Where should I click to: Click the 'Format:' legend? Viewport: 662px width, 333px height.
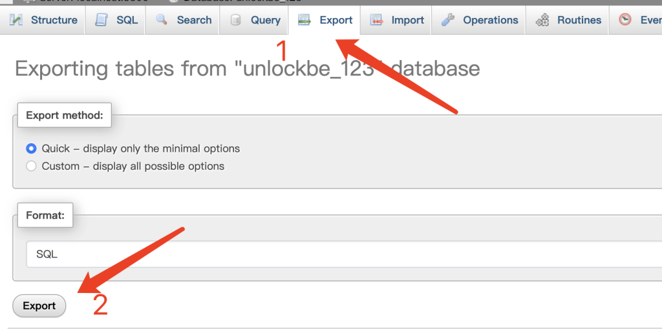pyautogui.click(x=45, y=215)
